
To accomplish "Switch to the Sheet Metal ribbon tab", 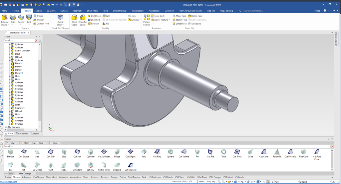I will click(92, 11).
